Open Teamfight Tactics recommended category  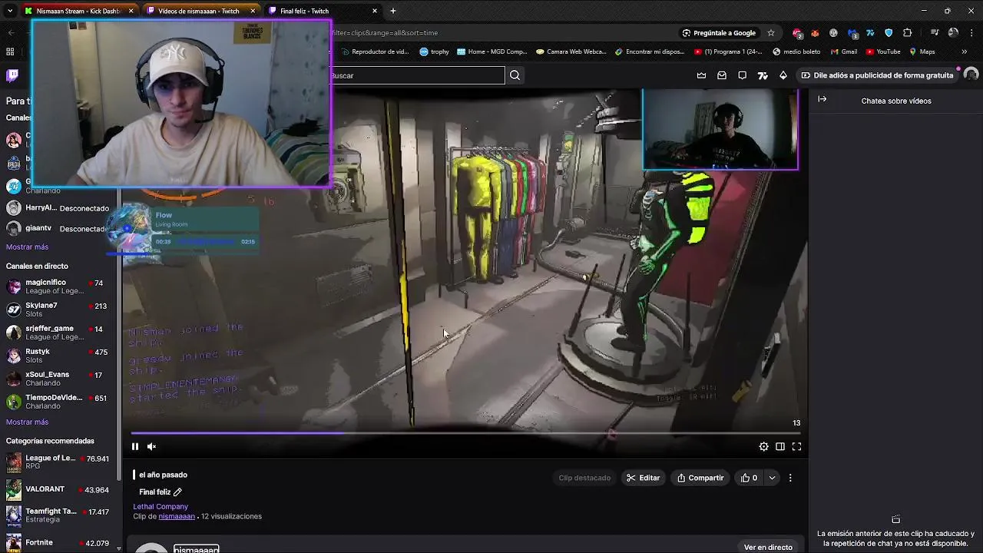(x=58, y=515)
